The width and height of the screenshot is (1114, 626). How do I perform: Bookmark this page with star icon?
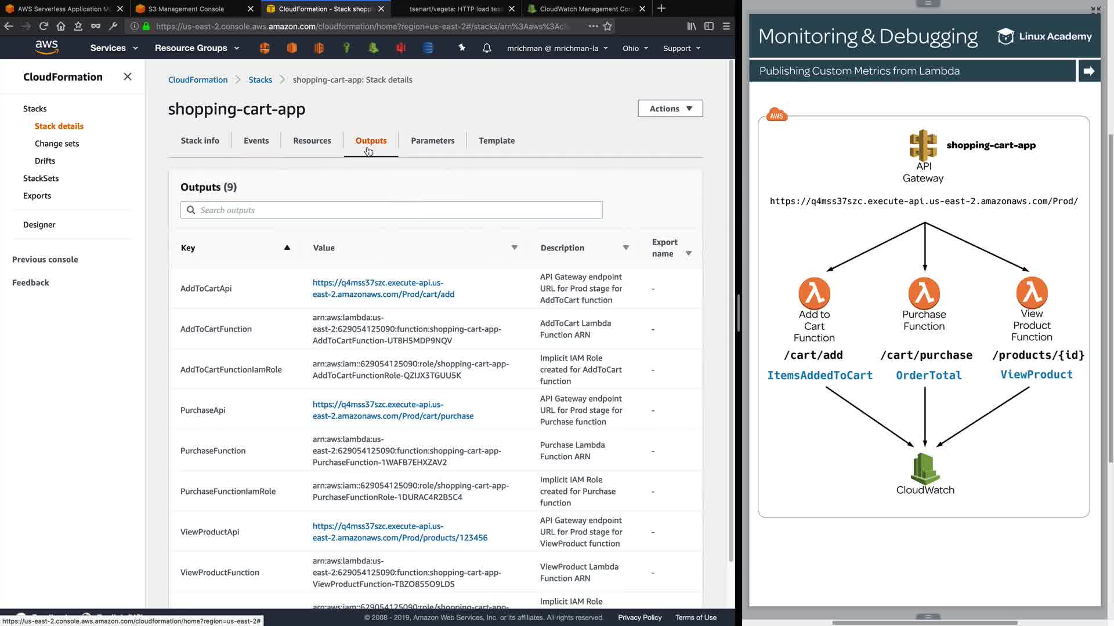[607, 26]
